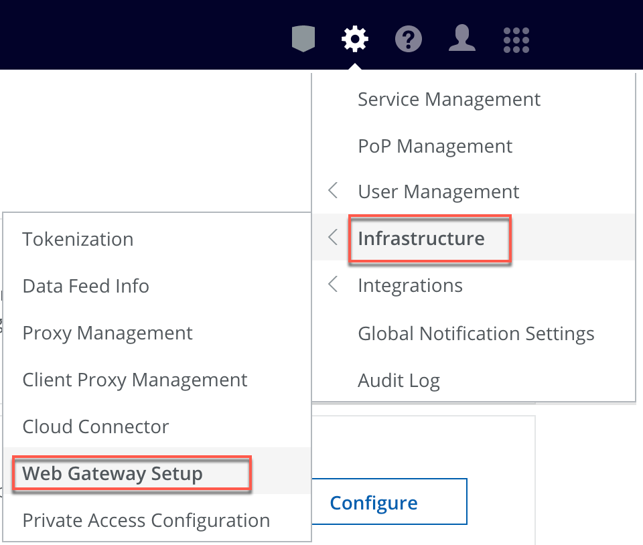Expand the Integrations submenu chevron
Image resolution: width=643 pixels, height=545 pixels.
tap(333, 284)
